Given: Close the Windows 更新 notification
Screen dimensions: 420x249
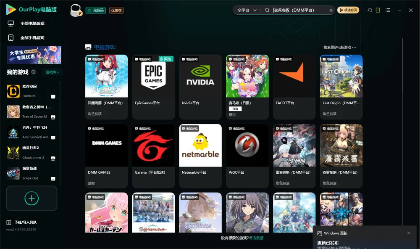Looking at the screenshot, I should (x=409, y=233).
